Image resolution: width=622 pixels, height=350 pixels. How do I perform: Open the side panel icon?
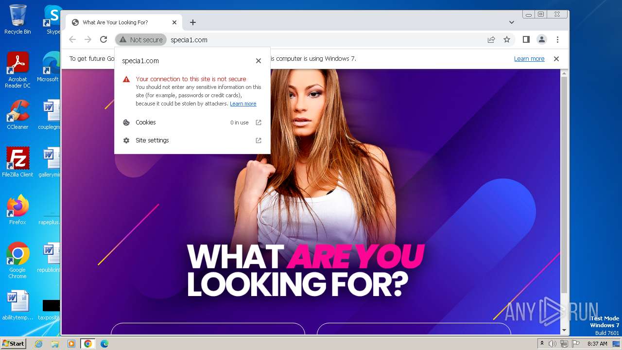coord(526,40)
